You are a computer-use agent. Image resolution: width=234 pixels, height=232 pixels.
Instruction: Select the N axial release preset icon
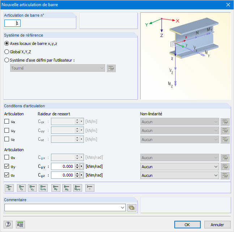pyautogui.click(x=9, y=188)
